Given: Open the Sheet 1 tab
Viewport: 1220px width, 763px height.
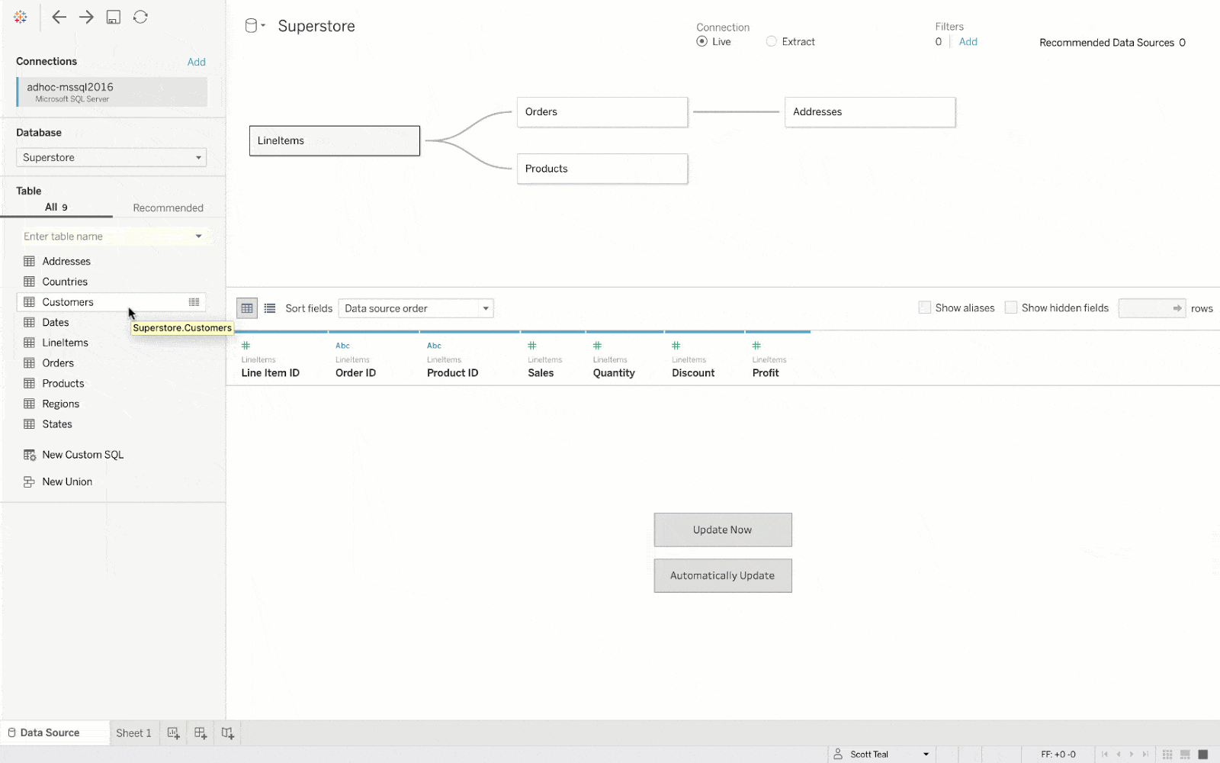Looking at the screenshot, I should coord(133,733).
